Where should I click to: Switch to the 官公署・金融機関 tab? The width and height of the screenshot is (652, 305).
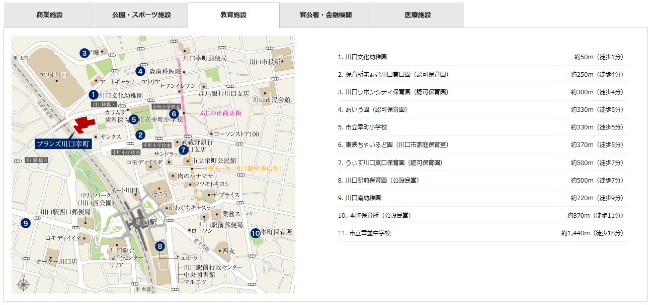coord(325,15)
